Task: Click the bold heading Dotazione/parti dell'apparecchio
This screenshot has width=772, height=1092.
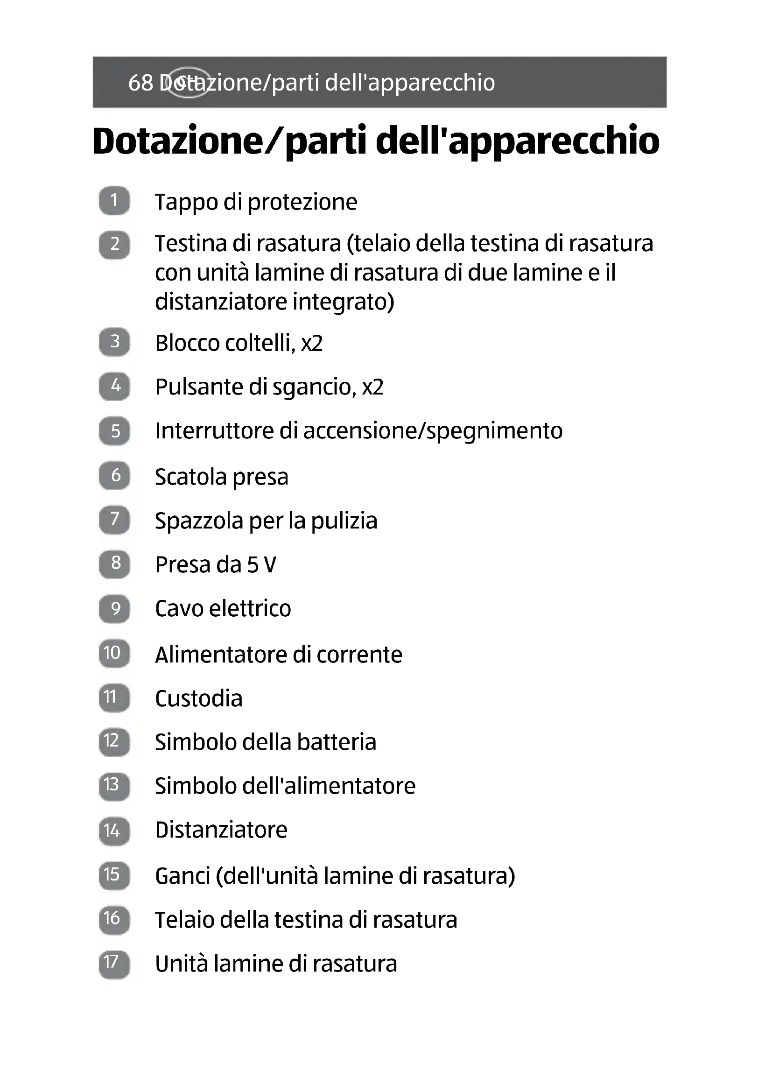Action: coord(376,141)
